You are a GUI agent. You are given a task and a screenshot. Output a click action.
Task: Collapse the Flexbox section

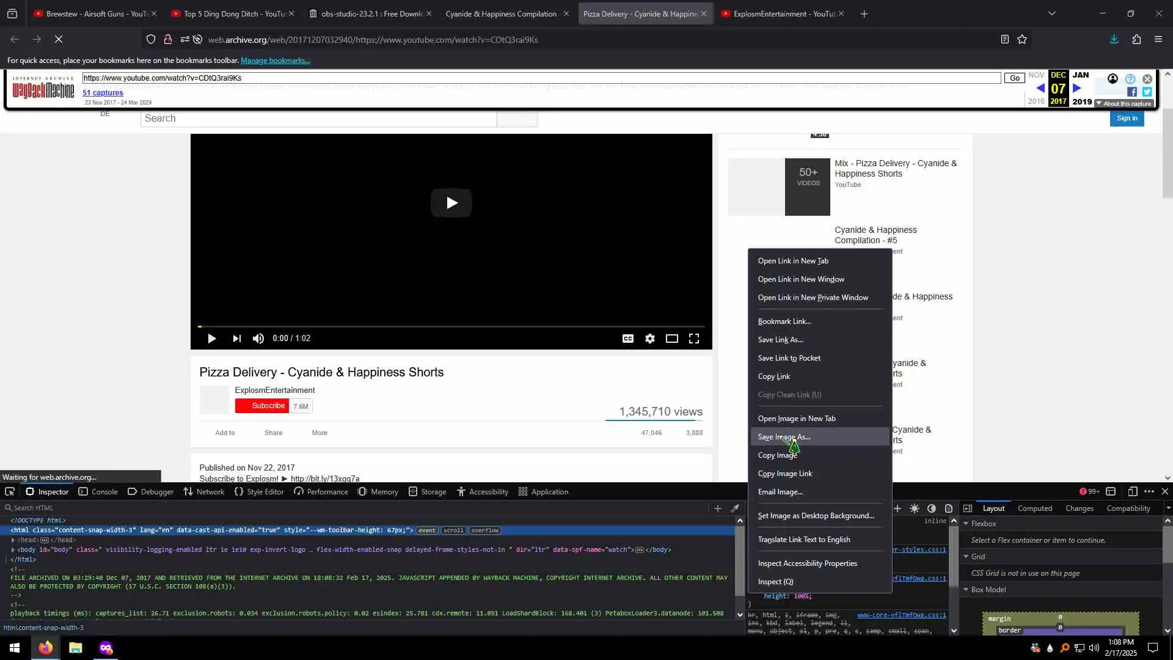967,524
